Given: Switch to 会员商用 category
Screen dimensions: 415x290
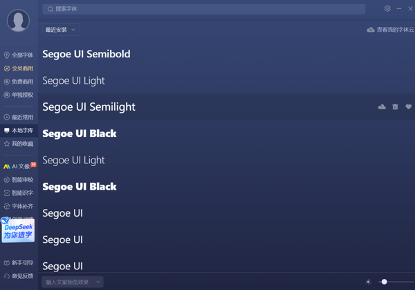Looking at the screenshot, I should click(19, 69).
